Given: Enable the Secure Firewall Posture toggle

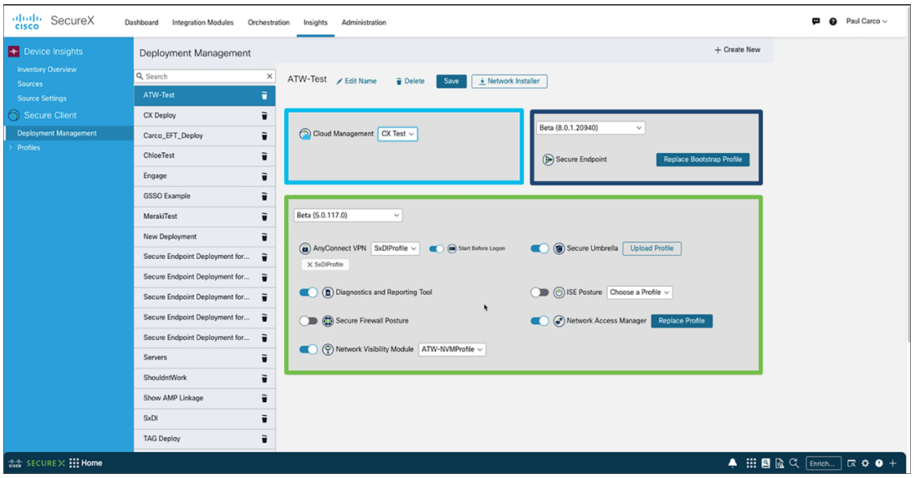Looking at the screenshot, I should 309,321.
